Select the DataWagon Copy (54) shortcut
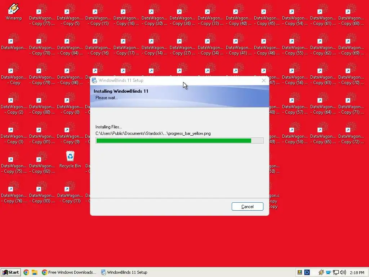 point(295,15)
